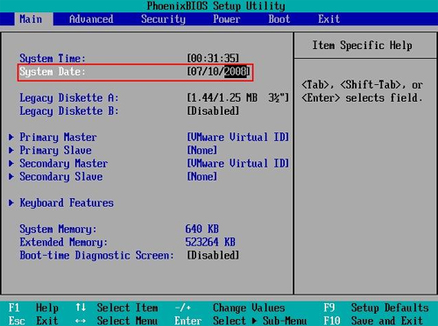The width and height of the screenshot is (438, 326).
Task: Click the Enter Select Sub-Menu hint
Action: (241, 321)
